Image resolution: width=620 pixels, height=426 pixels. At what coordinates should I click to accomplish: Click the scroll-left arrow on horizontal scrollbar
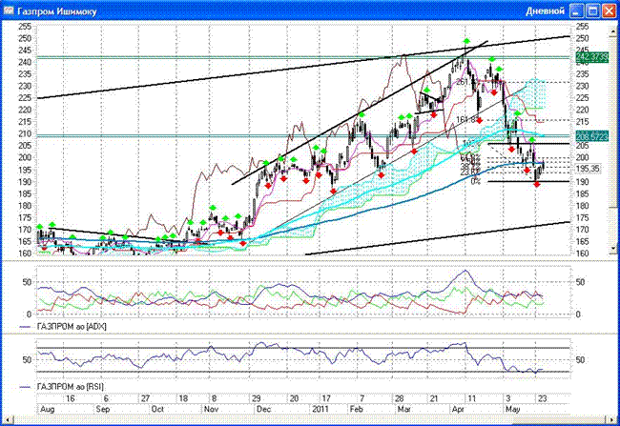6,419
